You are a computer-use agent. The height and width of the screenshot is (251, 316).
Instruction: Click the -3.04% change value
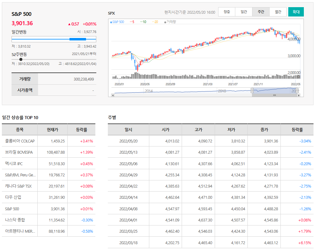point(305,141)
